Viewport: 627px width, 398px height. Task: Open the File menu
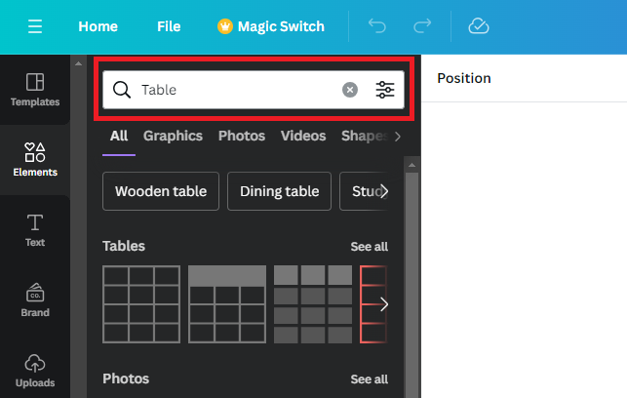(169, 26)
